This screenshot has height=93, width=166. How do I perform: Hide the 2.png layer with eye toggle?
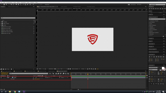(x=1, y=78)
